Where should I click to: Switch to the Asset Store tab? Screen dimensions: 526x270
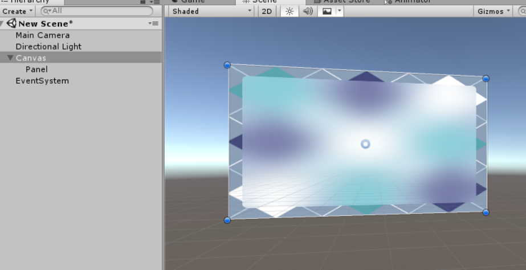[x=342, y=1]
